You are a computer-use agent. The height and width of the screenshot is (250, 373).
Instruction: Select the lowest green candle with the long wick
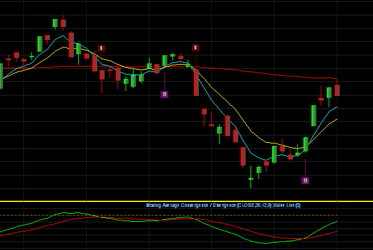[251, 177]
